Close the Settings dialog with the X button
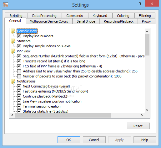The width and height of the screenshot is (161, 148). tap(152, 4)
